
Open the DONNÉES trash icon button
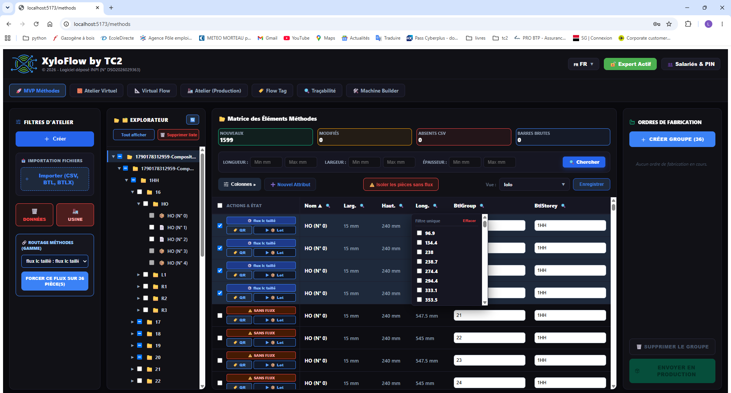click(34, 215)
